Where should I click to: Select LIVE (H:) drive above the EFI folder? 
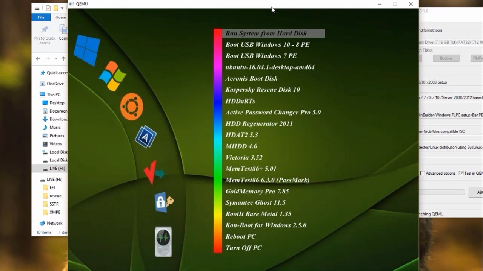51,180
